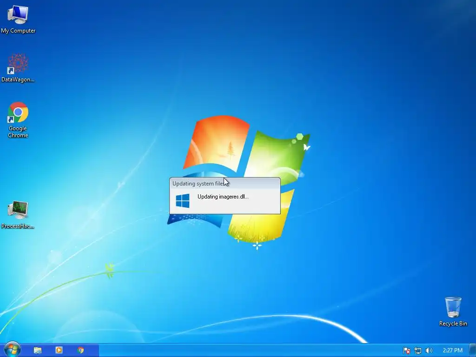476x357 pixels.
Task: Launch Windows Media Player from taskbar
Action: pyautogui.click(x=59, y=350)
